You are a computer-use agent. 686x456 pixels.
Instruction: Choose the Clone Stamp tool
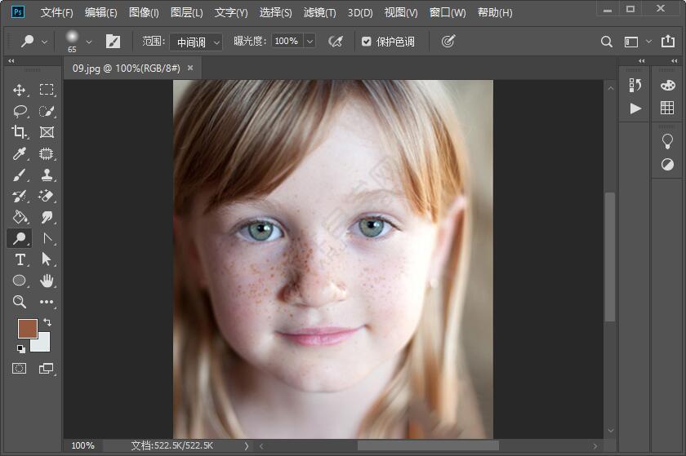point(47,175)
